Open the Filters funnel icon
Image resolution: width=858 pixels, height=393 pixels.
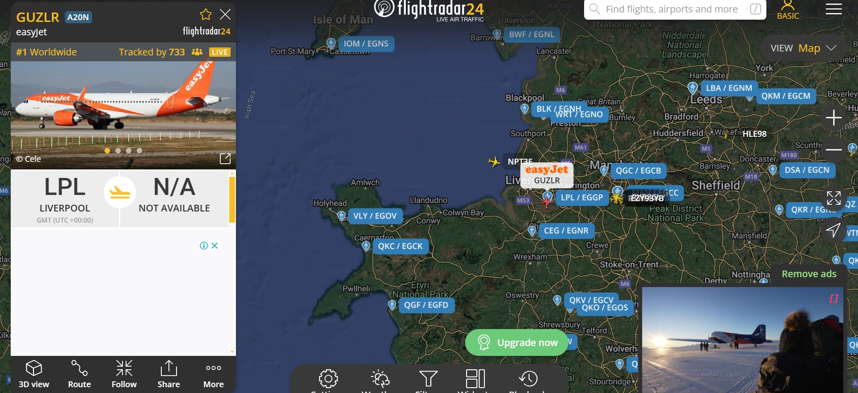click(x=428, y=379)
